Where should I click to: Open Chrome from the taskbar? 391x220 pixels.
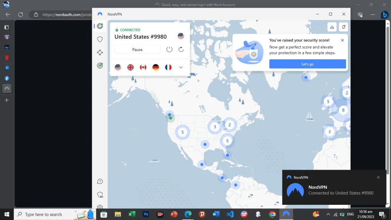pyautogui.click(x=272, y=214)
